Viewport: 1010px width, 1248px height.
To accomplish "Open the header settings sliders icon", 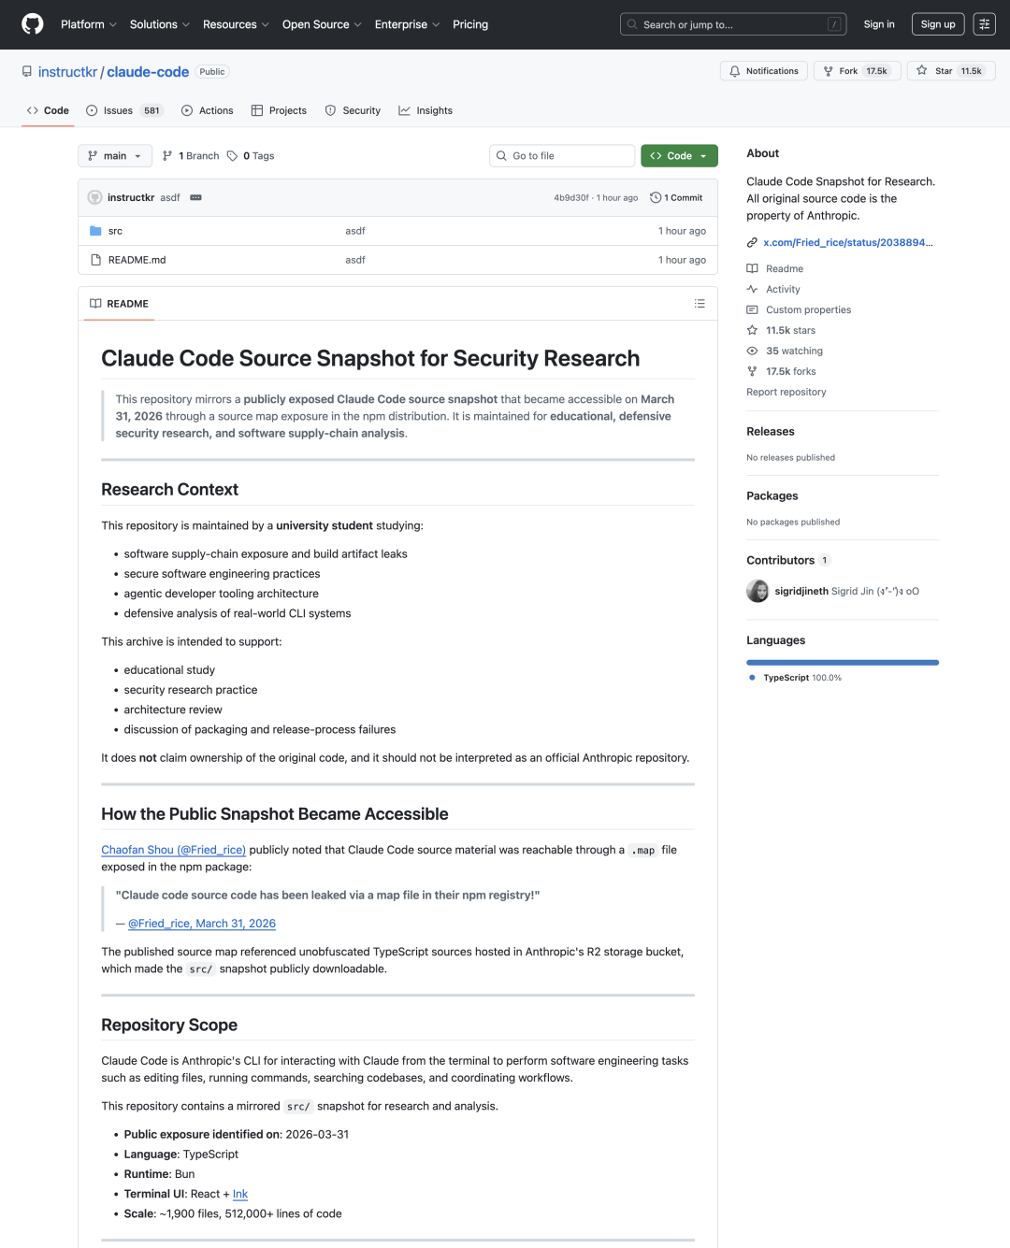I will [x=984, y=24].
